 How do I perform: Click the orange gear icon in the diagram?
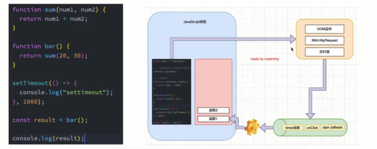point(252,128)
